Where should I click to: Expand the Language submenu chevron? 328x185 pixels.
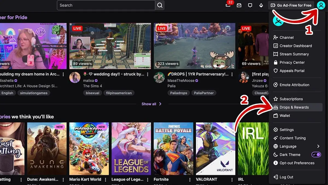(318, 146)
